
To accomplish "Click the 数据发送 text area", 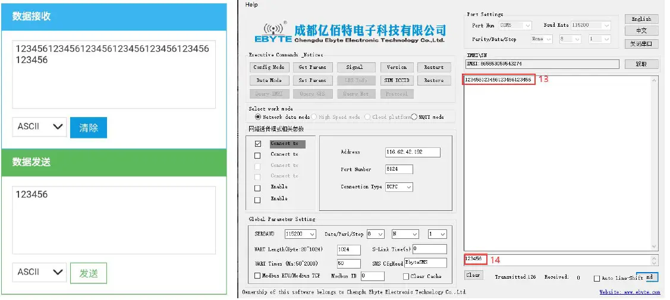I will point(114,220).
